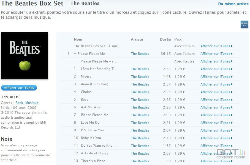Viewport: 250px width, 165px height.
Task: Click Afficher sur iTunes arrow for Misery
Action: (232, 77)
